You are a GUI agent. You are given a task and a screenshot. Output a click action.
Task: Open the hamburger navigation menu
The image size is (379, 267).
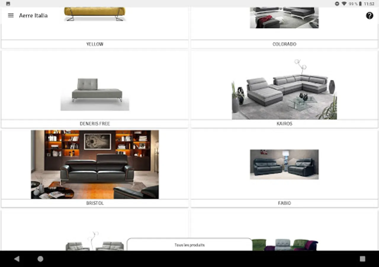tap(11, 15)
